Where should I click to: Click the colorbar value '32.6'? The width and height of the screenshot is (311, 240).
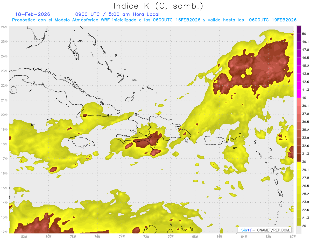(x=305, y=146)
